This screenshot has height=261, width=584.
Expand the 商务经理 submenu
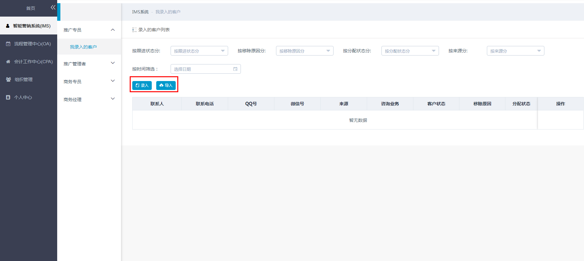[x=89, y=99]
